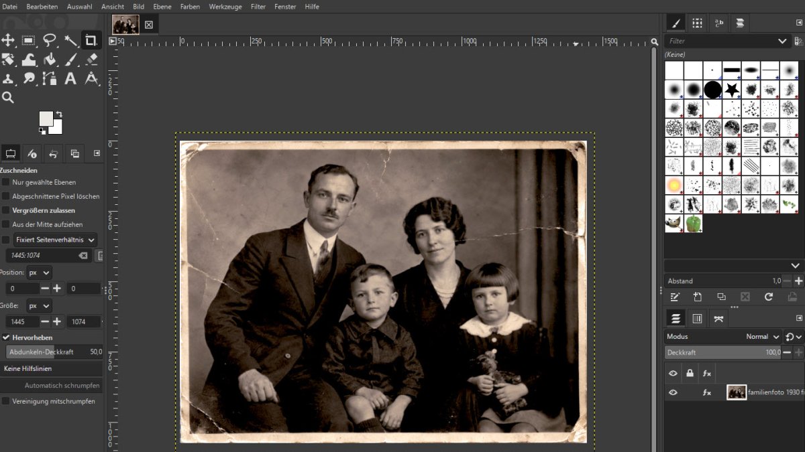
Task: Open the layer Modus Normal dropdown
Action: click(763, 337)
